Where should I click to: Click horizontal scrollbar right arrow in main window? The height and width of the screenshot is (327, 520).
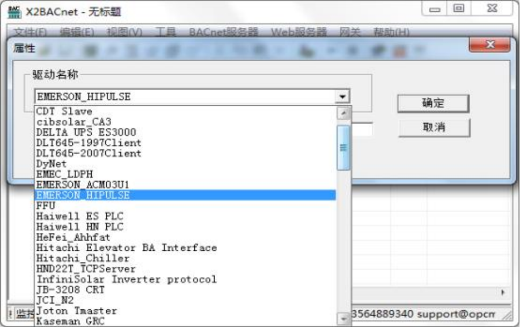(x=503, y=293)
